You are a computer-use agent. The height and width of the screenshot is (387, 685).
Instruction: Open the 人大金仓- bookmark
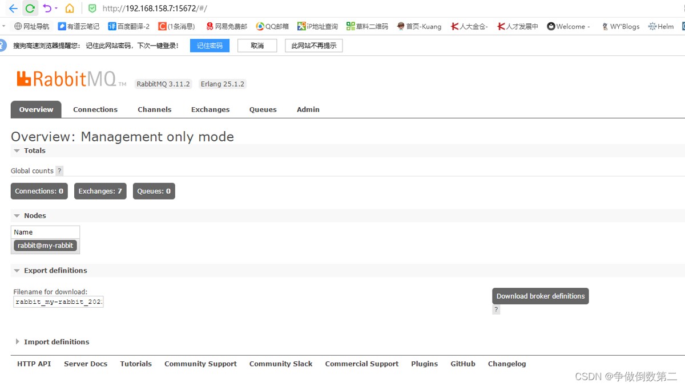click(x=469, y=26)
